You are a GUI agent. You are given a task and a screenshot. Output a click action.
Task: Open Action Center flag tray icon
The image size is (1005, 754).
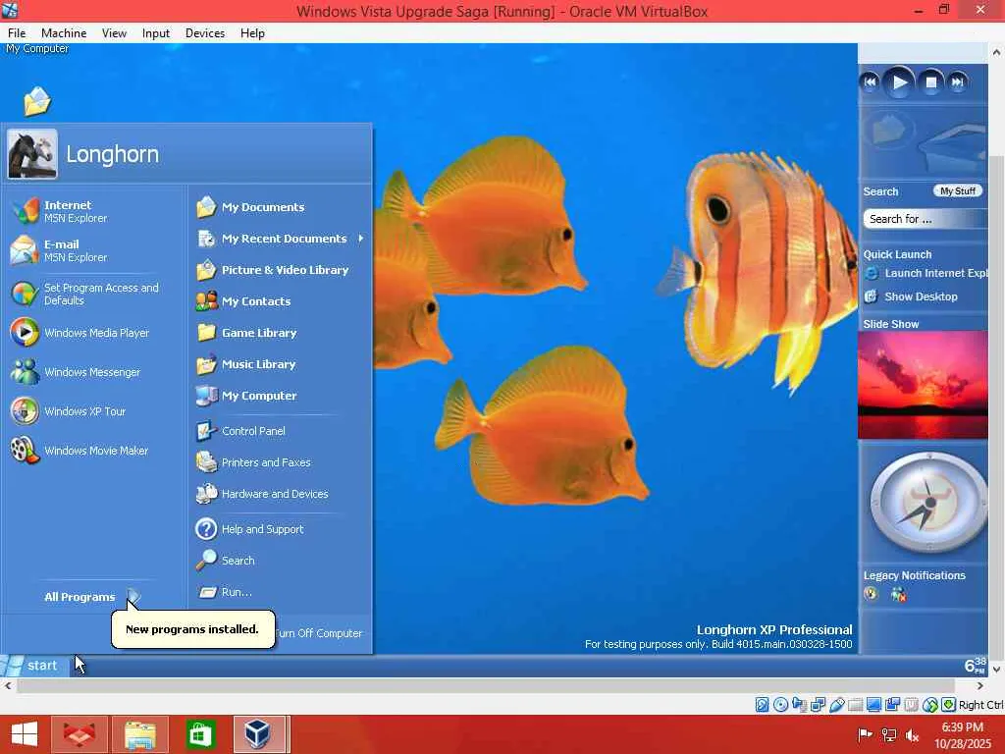(x=865, y=735)
